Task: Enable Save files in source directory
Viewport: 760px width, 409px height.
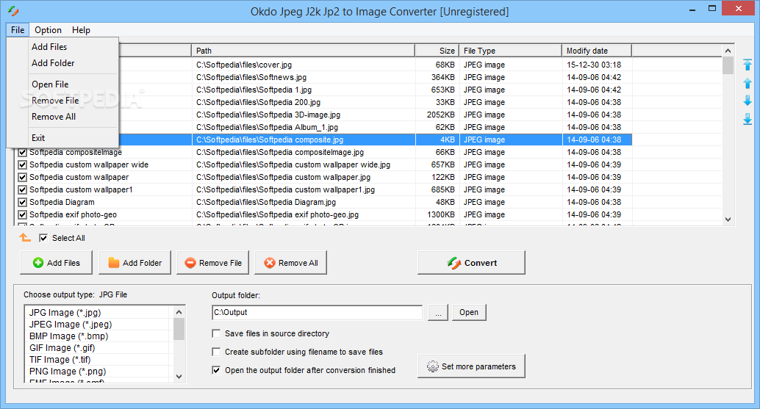Action: 216,333
